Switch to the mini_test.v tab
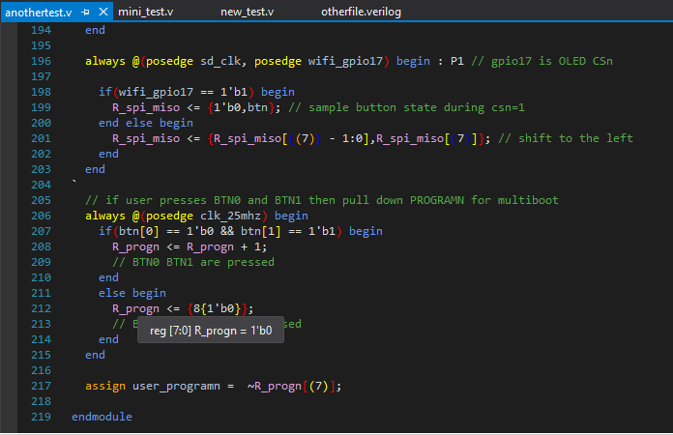 (x=146, y=12)
